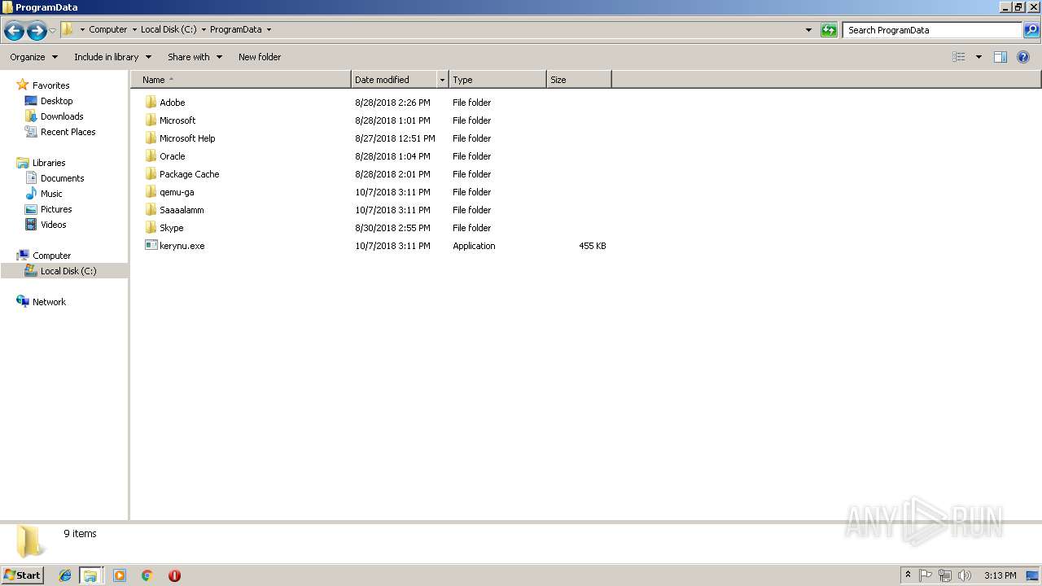Open the recent pages dropdown arrow
Viewport: 1042px width, 586px height.
click(x=53, y=31)
